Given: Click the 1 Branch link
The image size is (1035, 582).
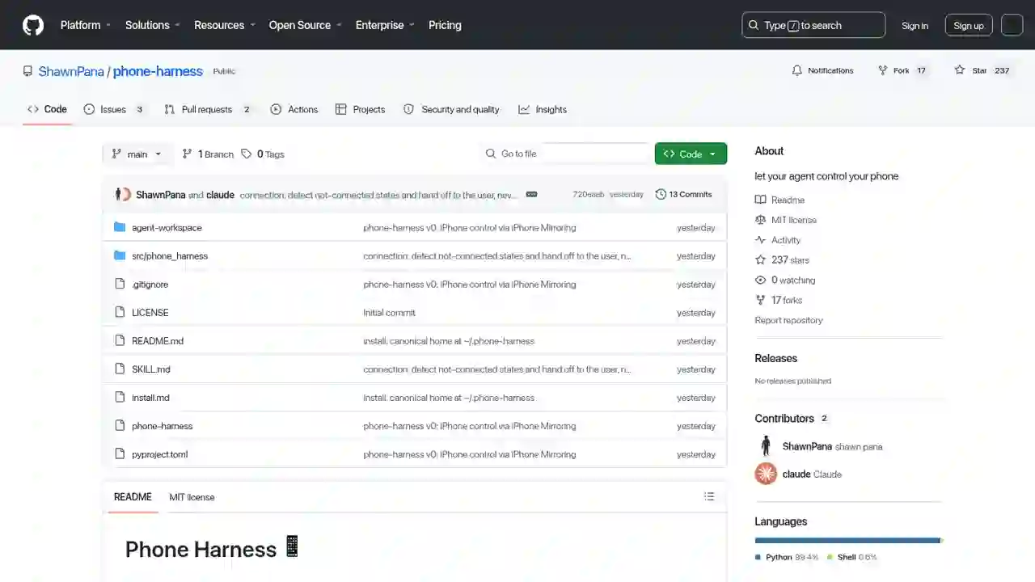Looking at the screenshot, I should coord(208,154).
